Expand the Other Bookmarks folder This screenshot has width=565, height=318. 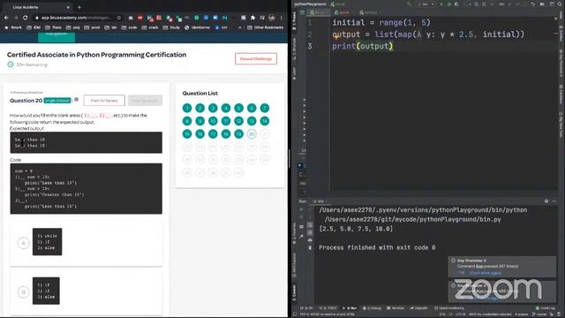(x=266, y=27)
